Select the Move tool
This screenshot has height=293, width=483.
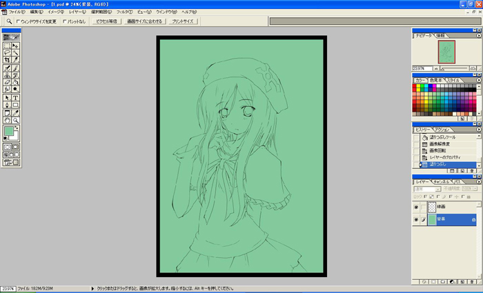pos(15,46)
